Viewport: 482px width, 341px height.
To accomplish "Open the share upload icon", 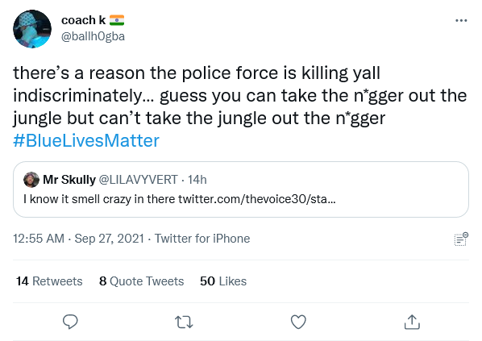I will tap(412, 322).
